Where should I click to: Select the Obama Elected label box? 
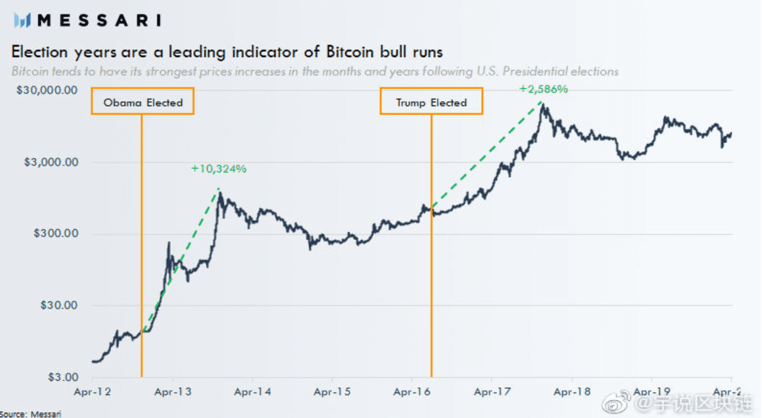coord(143,101)
